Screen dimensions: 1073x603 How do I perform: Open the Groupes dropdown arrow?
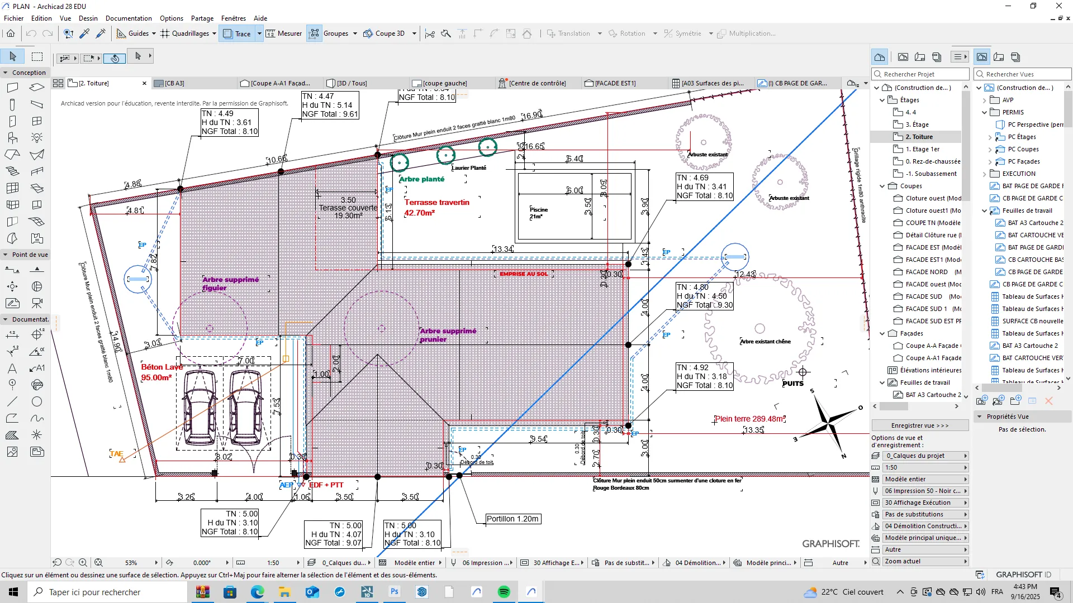tap(355, 33)
